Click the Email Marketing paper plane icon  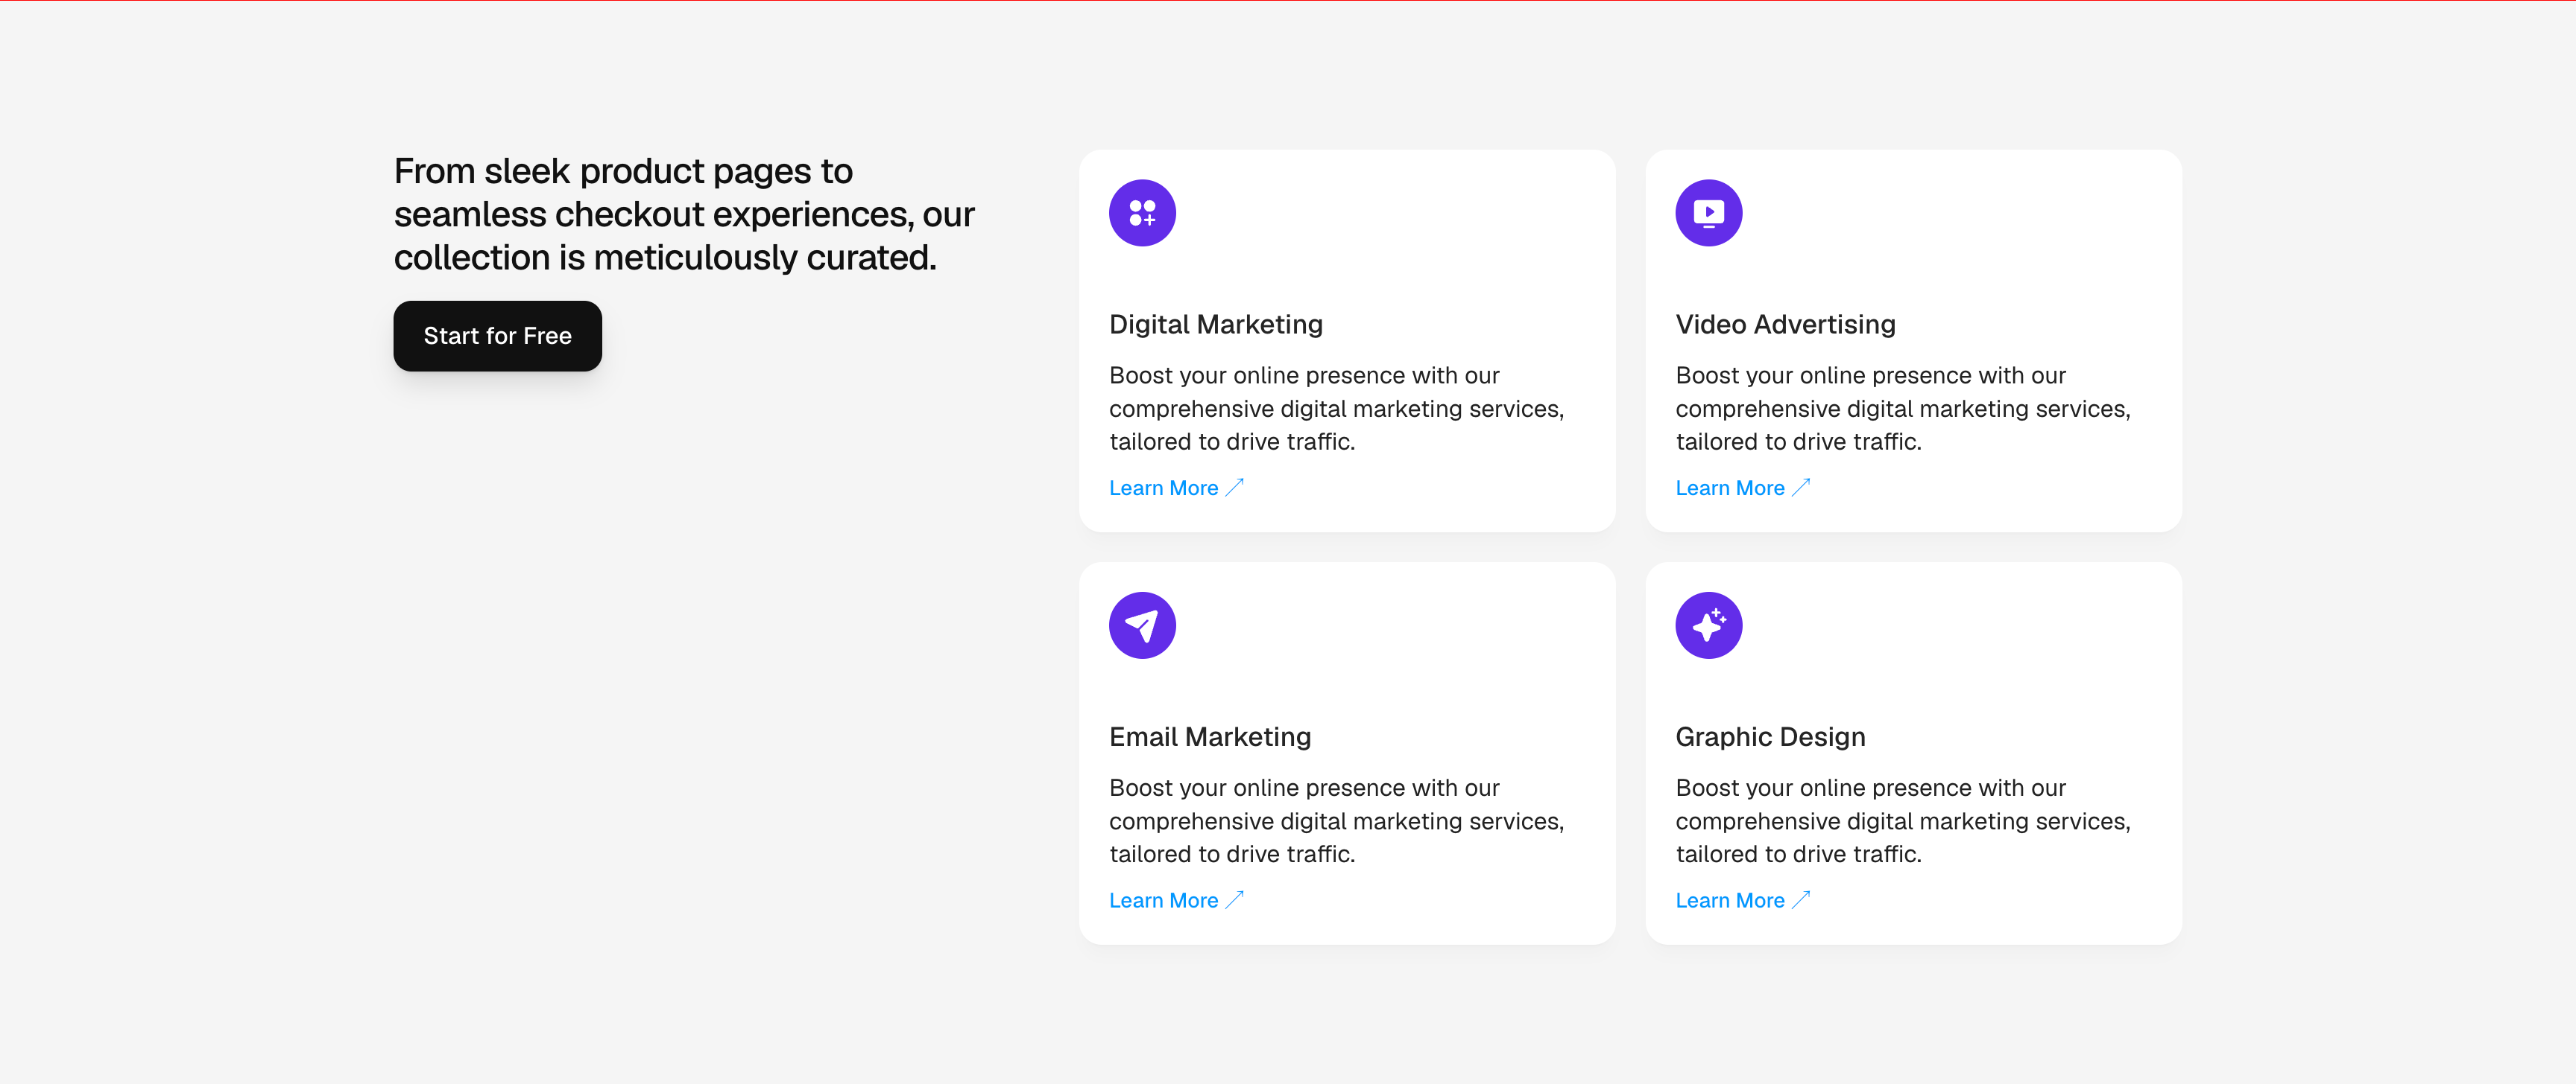[1142, 625]
